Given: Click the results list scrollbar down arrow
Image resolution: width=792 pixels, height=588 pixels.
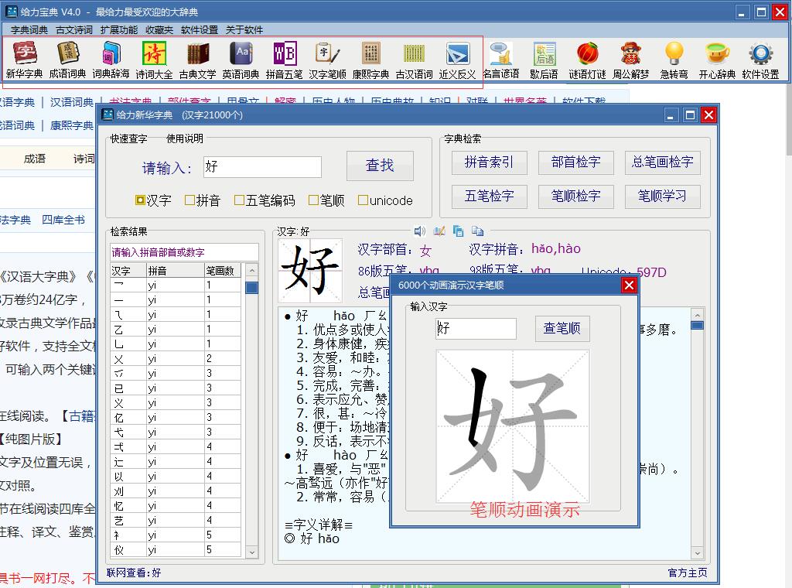Looking at the screenshot, I should coord(251,552).
